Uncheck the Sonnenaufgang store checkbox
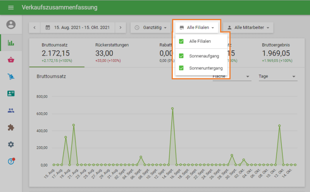The height and width of the screenshot is (192, 310). point(181,56)
